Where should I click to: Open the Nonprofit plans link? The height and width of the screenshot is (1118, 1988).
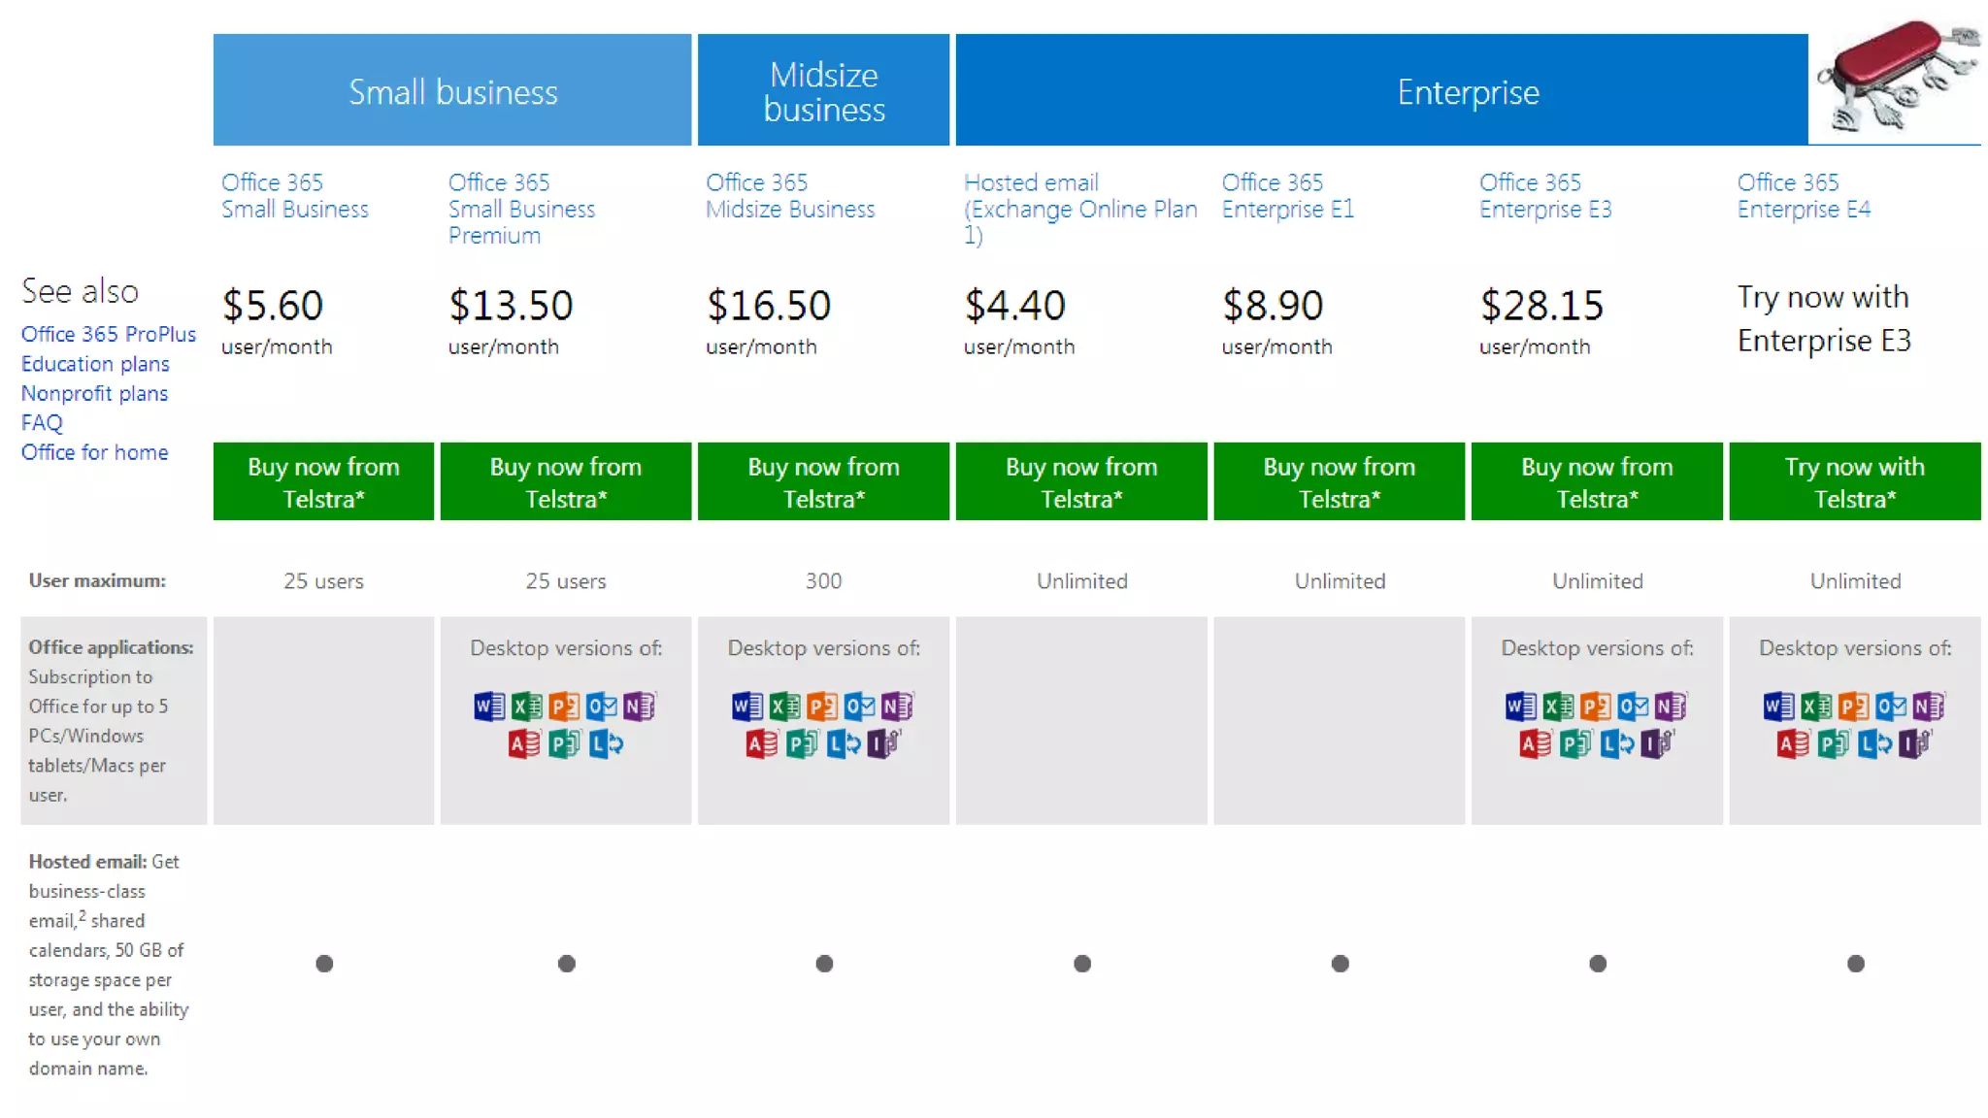94,393
